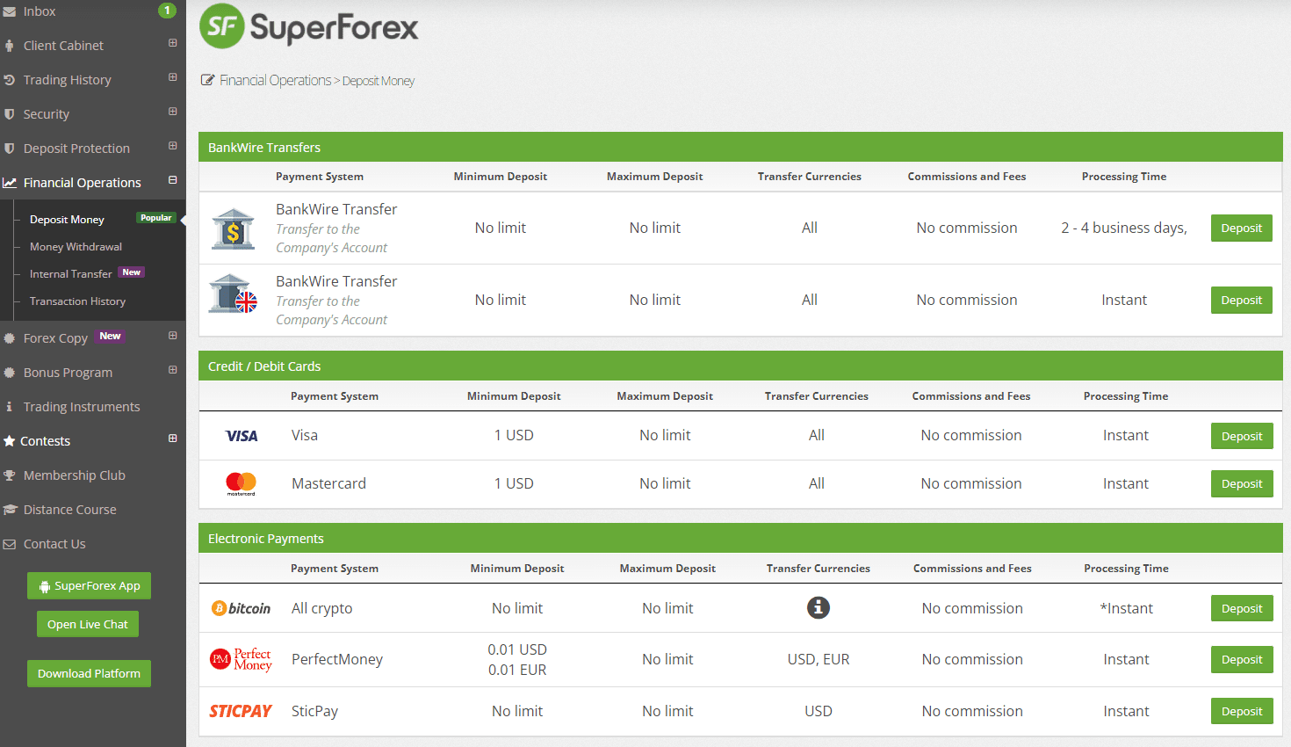Screen dimensions: 1291x747
Task: Click Deposit for PerfectMoney
Action: (1242, 659)
